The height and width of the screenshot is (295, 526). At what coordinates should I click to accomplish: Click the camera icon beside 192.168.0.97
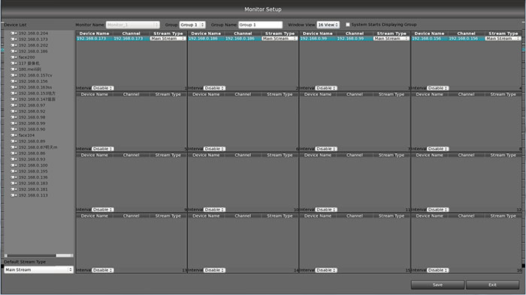point(14,105)
